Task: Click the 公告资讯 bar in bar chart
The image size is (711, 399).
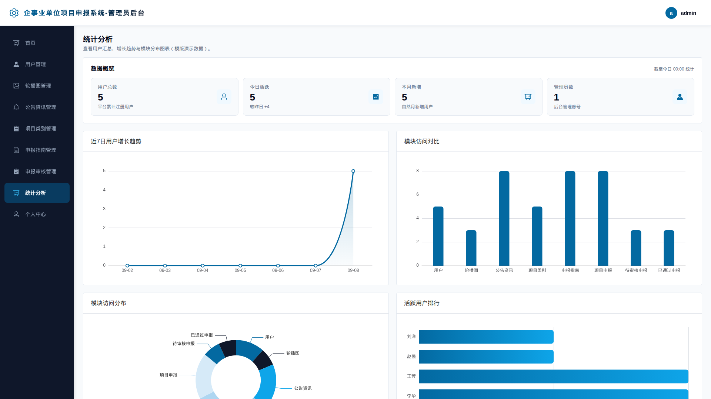Action: (504, 218)
